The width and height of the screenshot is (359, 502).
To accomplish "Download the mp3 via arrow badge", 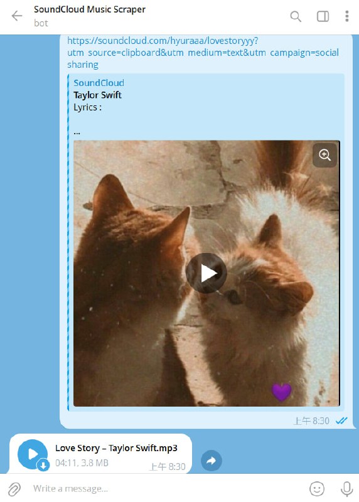I will pos(43,464).
